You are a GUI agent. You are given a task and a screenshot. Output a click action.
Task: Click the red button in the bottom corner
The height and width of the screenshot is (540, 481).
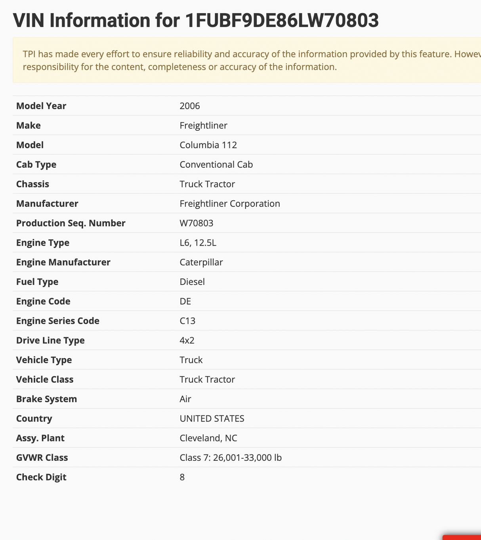click(x=463, y=537)
